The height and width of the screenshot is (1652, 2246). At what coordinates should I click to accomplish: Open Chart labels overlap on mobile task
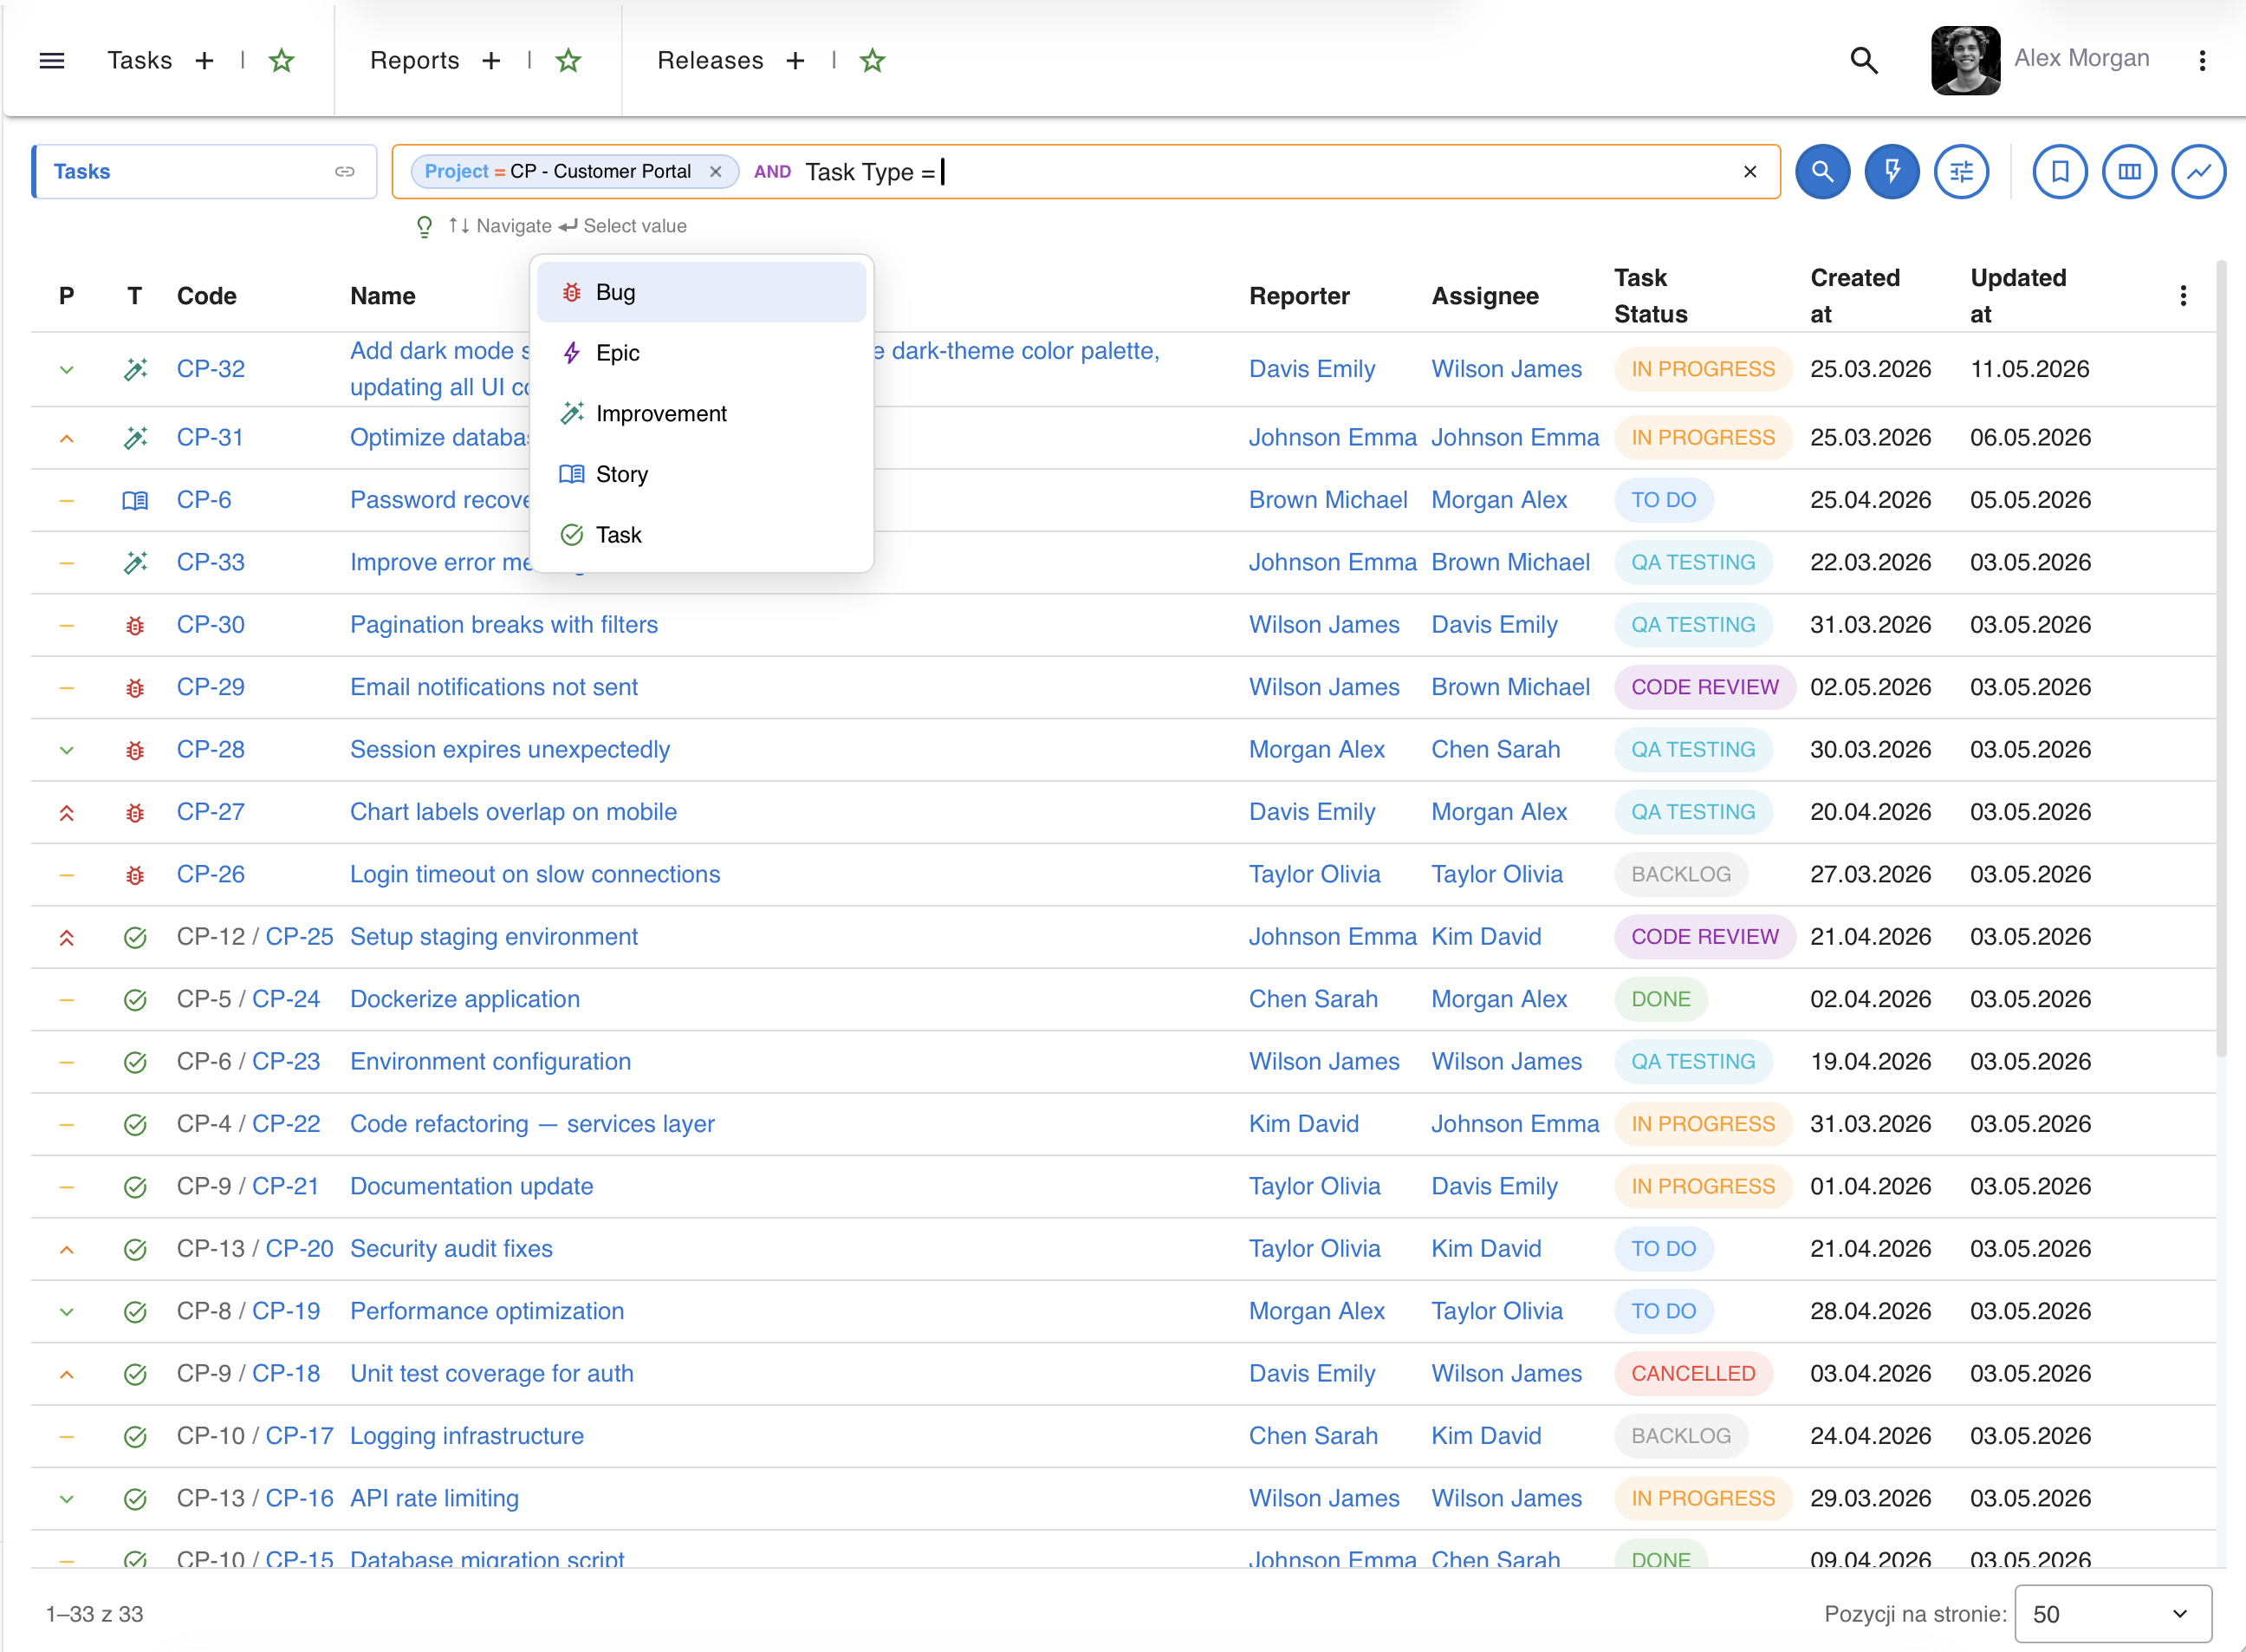click(x=514, y=812)
